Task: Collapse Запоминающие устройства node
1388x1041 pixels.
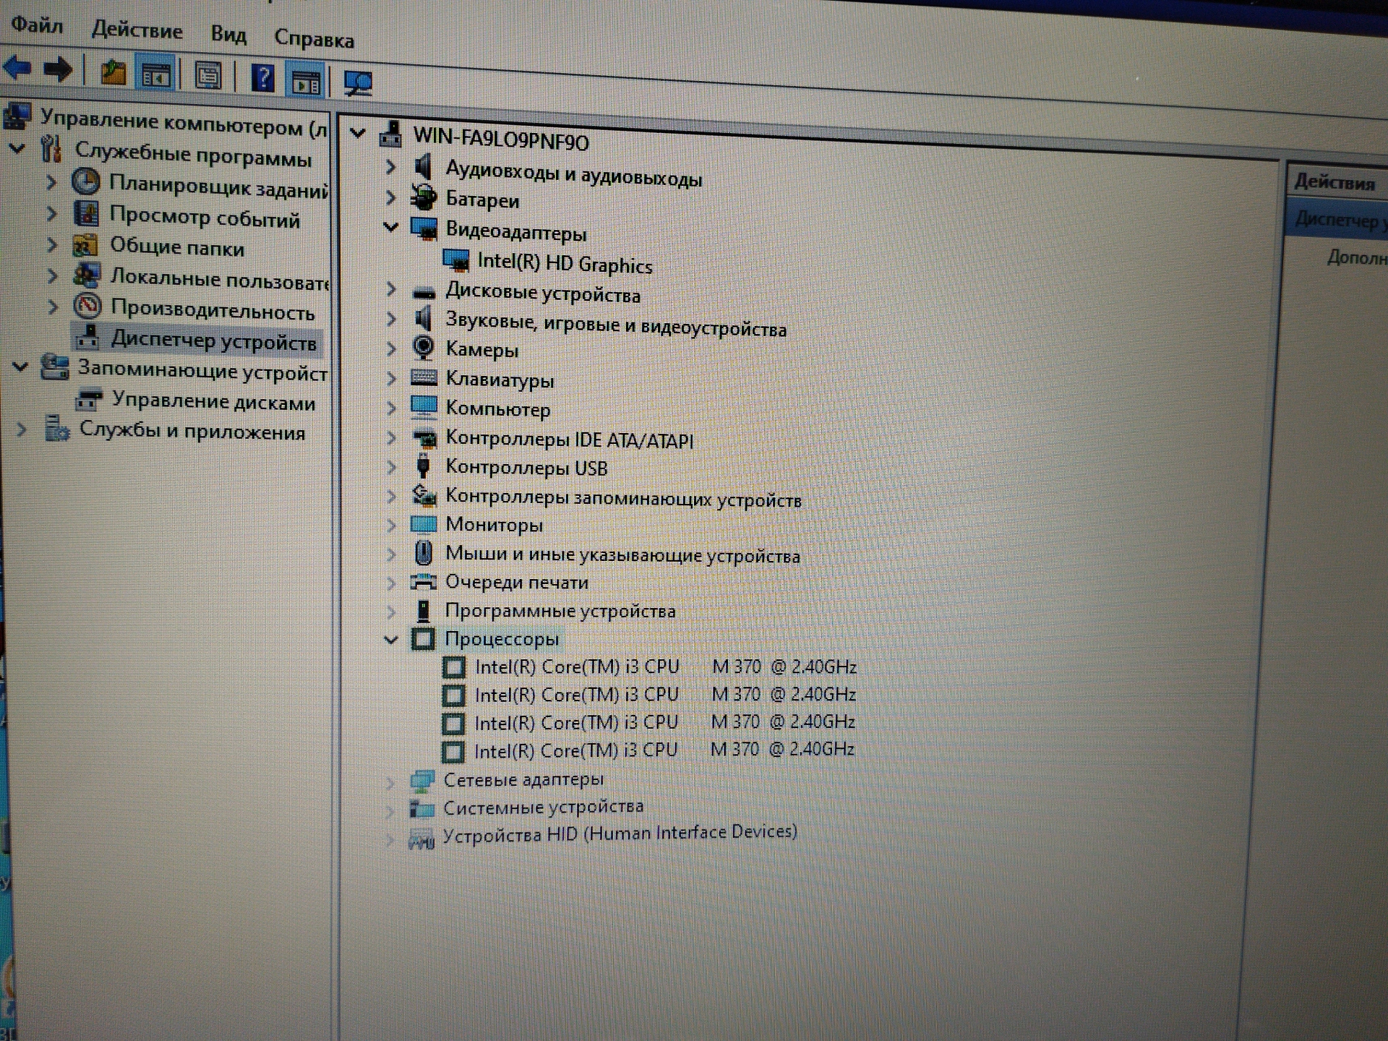Action: 20,367
